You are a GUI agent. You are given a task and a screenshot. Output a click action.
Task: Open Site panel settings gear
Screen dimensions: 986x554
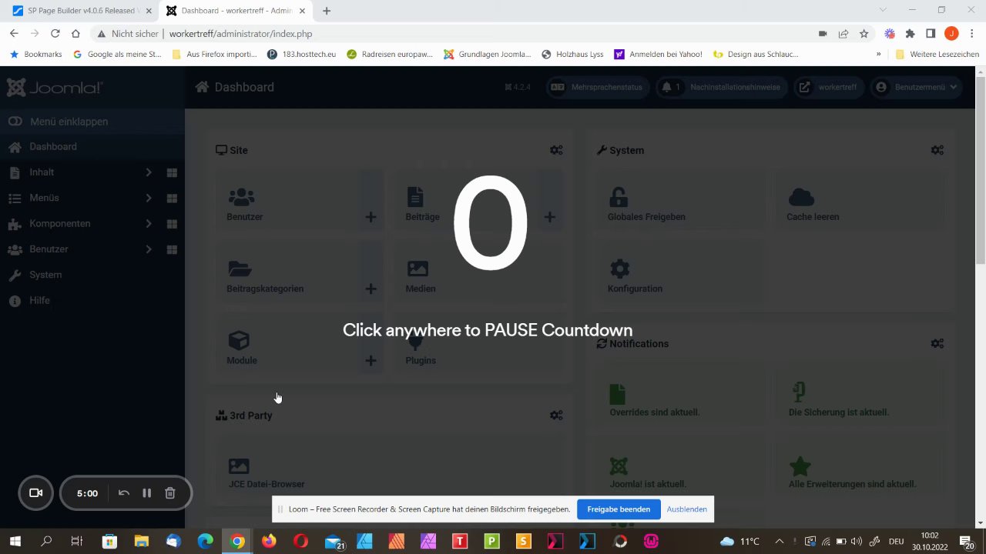coord(556,150)
